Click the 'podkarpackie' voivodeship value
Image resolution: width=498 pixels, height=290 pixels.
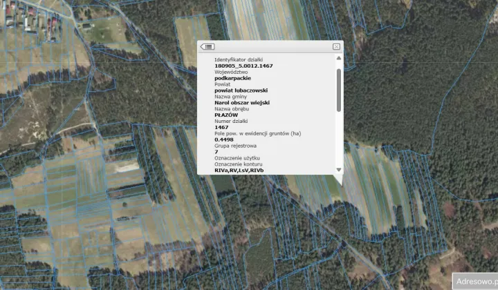(x=233, y=78)
